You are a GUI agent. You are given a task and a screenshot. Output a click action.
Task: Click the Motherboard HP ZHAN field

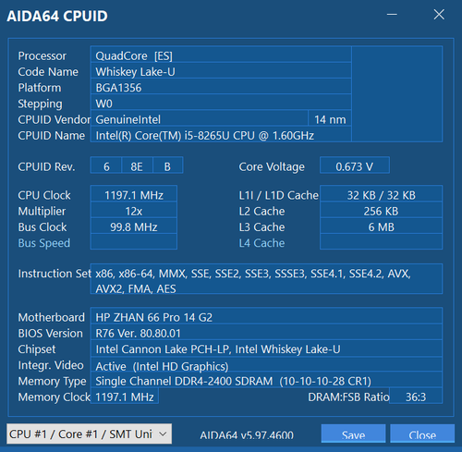[x=266, y=317]
